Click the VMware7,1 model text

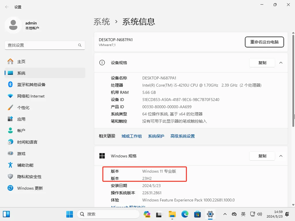[x=107, y=45]
